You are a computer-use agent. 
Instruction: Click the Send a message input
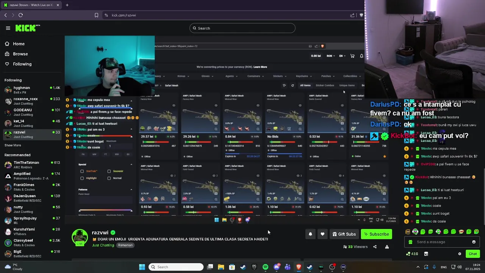pyautogui.click(x=441, y=242)
